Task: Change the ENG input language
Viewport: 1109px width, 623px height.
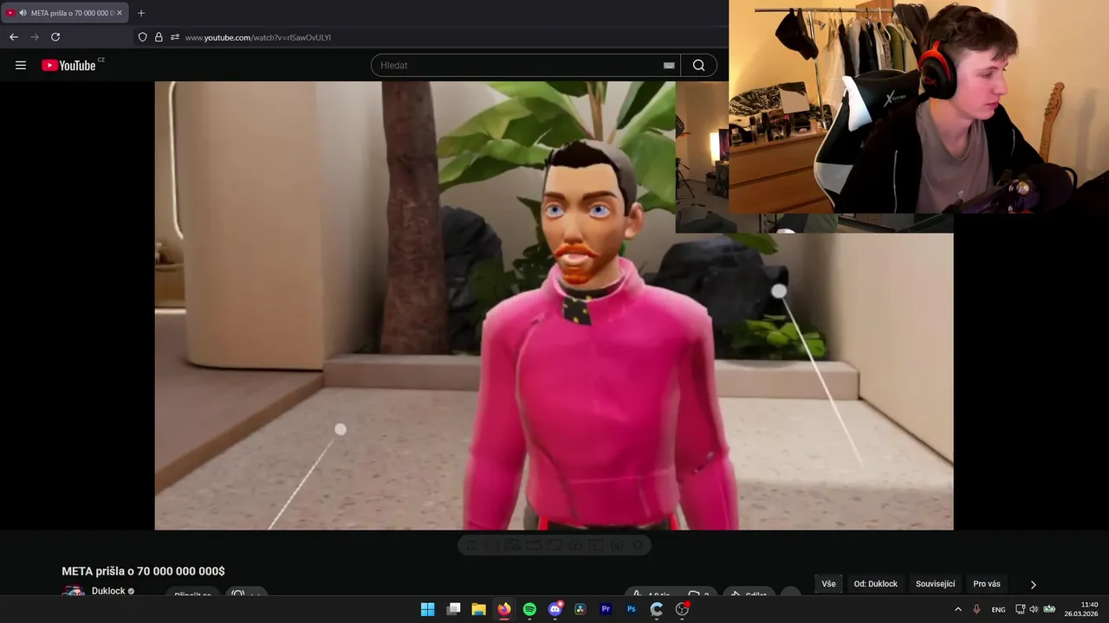Action: 998,609
